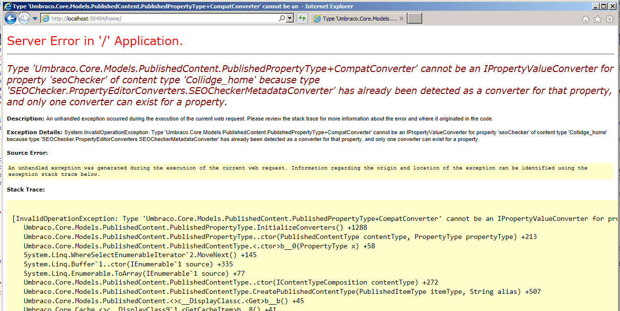Click the 'System.Linq.Buffer`1..ctor' +335 line
This screenshot has height=311, width=620.
(x=128, y=264)
